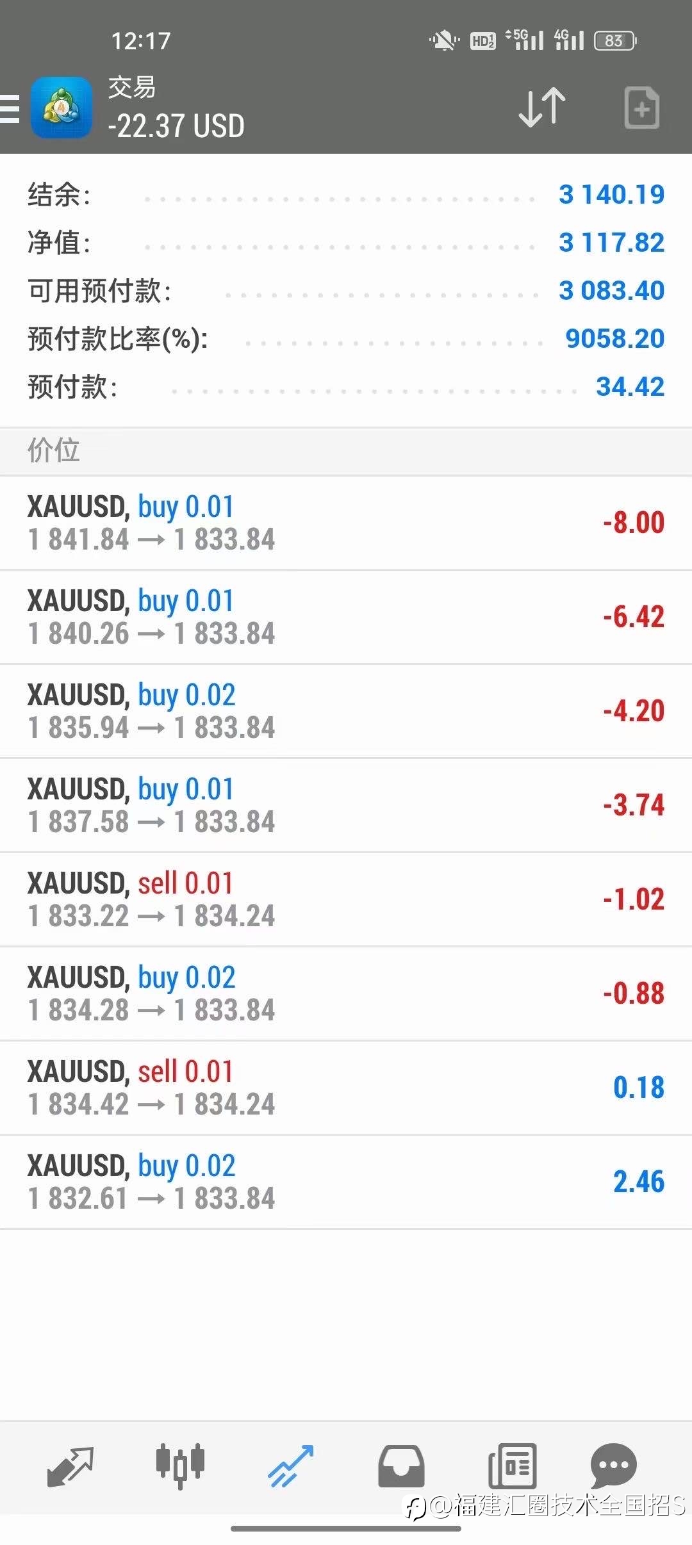Sort positions with the up-down arrows icon
The height and width of the screenshot is (1545, 692).
[x=541, y=107]
